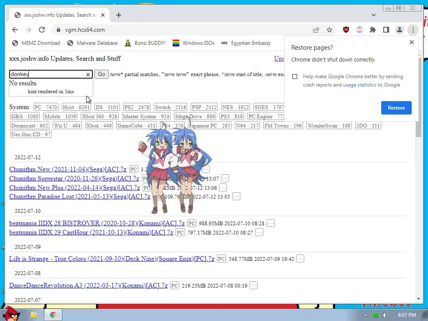
Task: Filter by Switch · 2118 system
Action: click(171, 107)
